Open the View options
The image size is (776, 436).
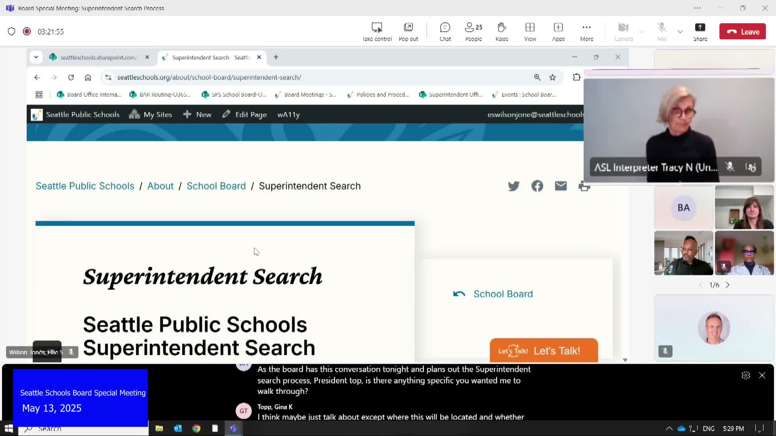point(530,32)
